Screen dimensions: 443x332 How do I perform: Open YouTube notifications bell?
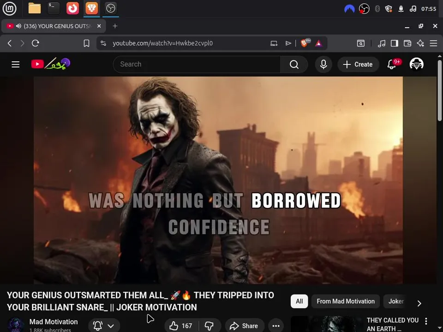[392, 65]
